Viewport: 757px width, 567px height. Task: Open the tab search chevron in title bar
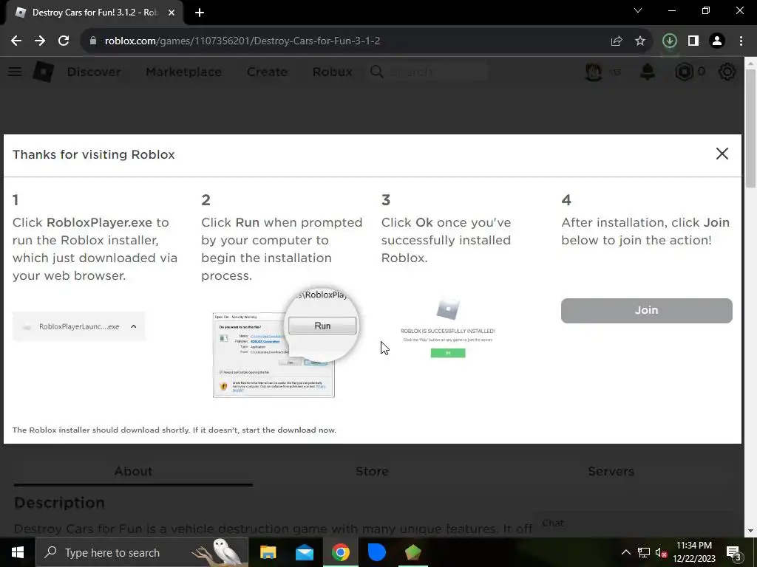(638, 10)
